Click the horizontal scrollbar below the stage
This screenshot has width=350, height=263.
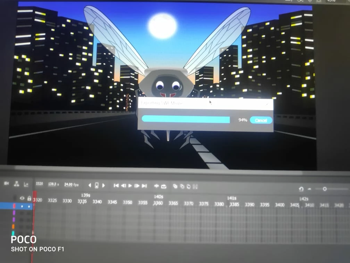pyautogui.click(x=158, y=170)
